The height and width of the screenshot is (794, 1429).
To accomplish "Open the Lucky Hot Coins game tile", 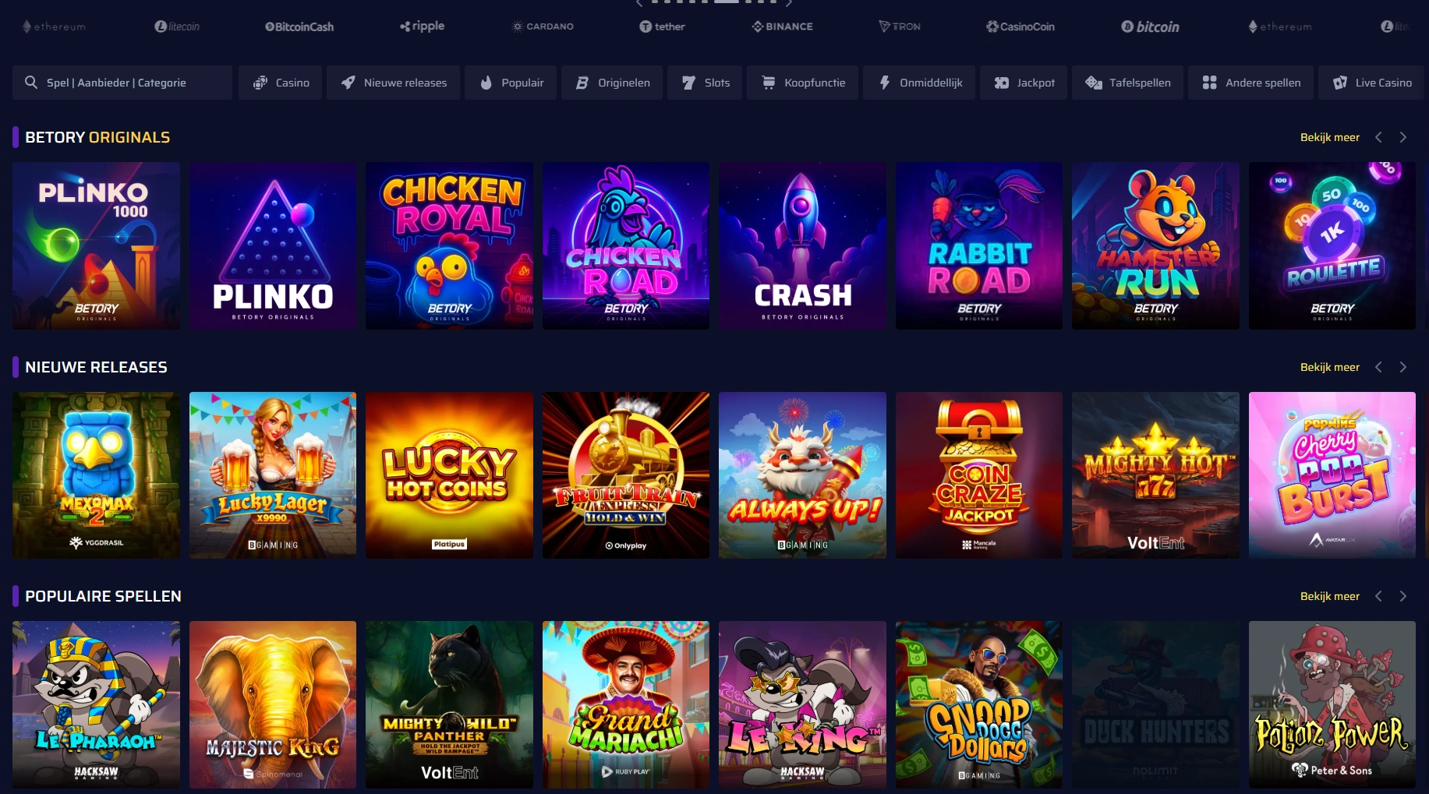I will tap(449, 475).
